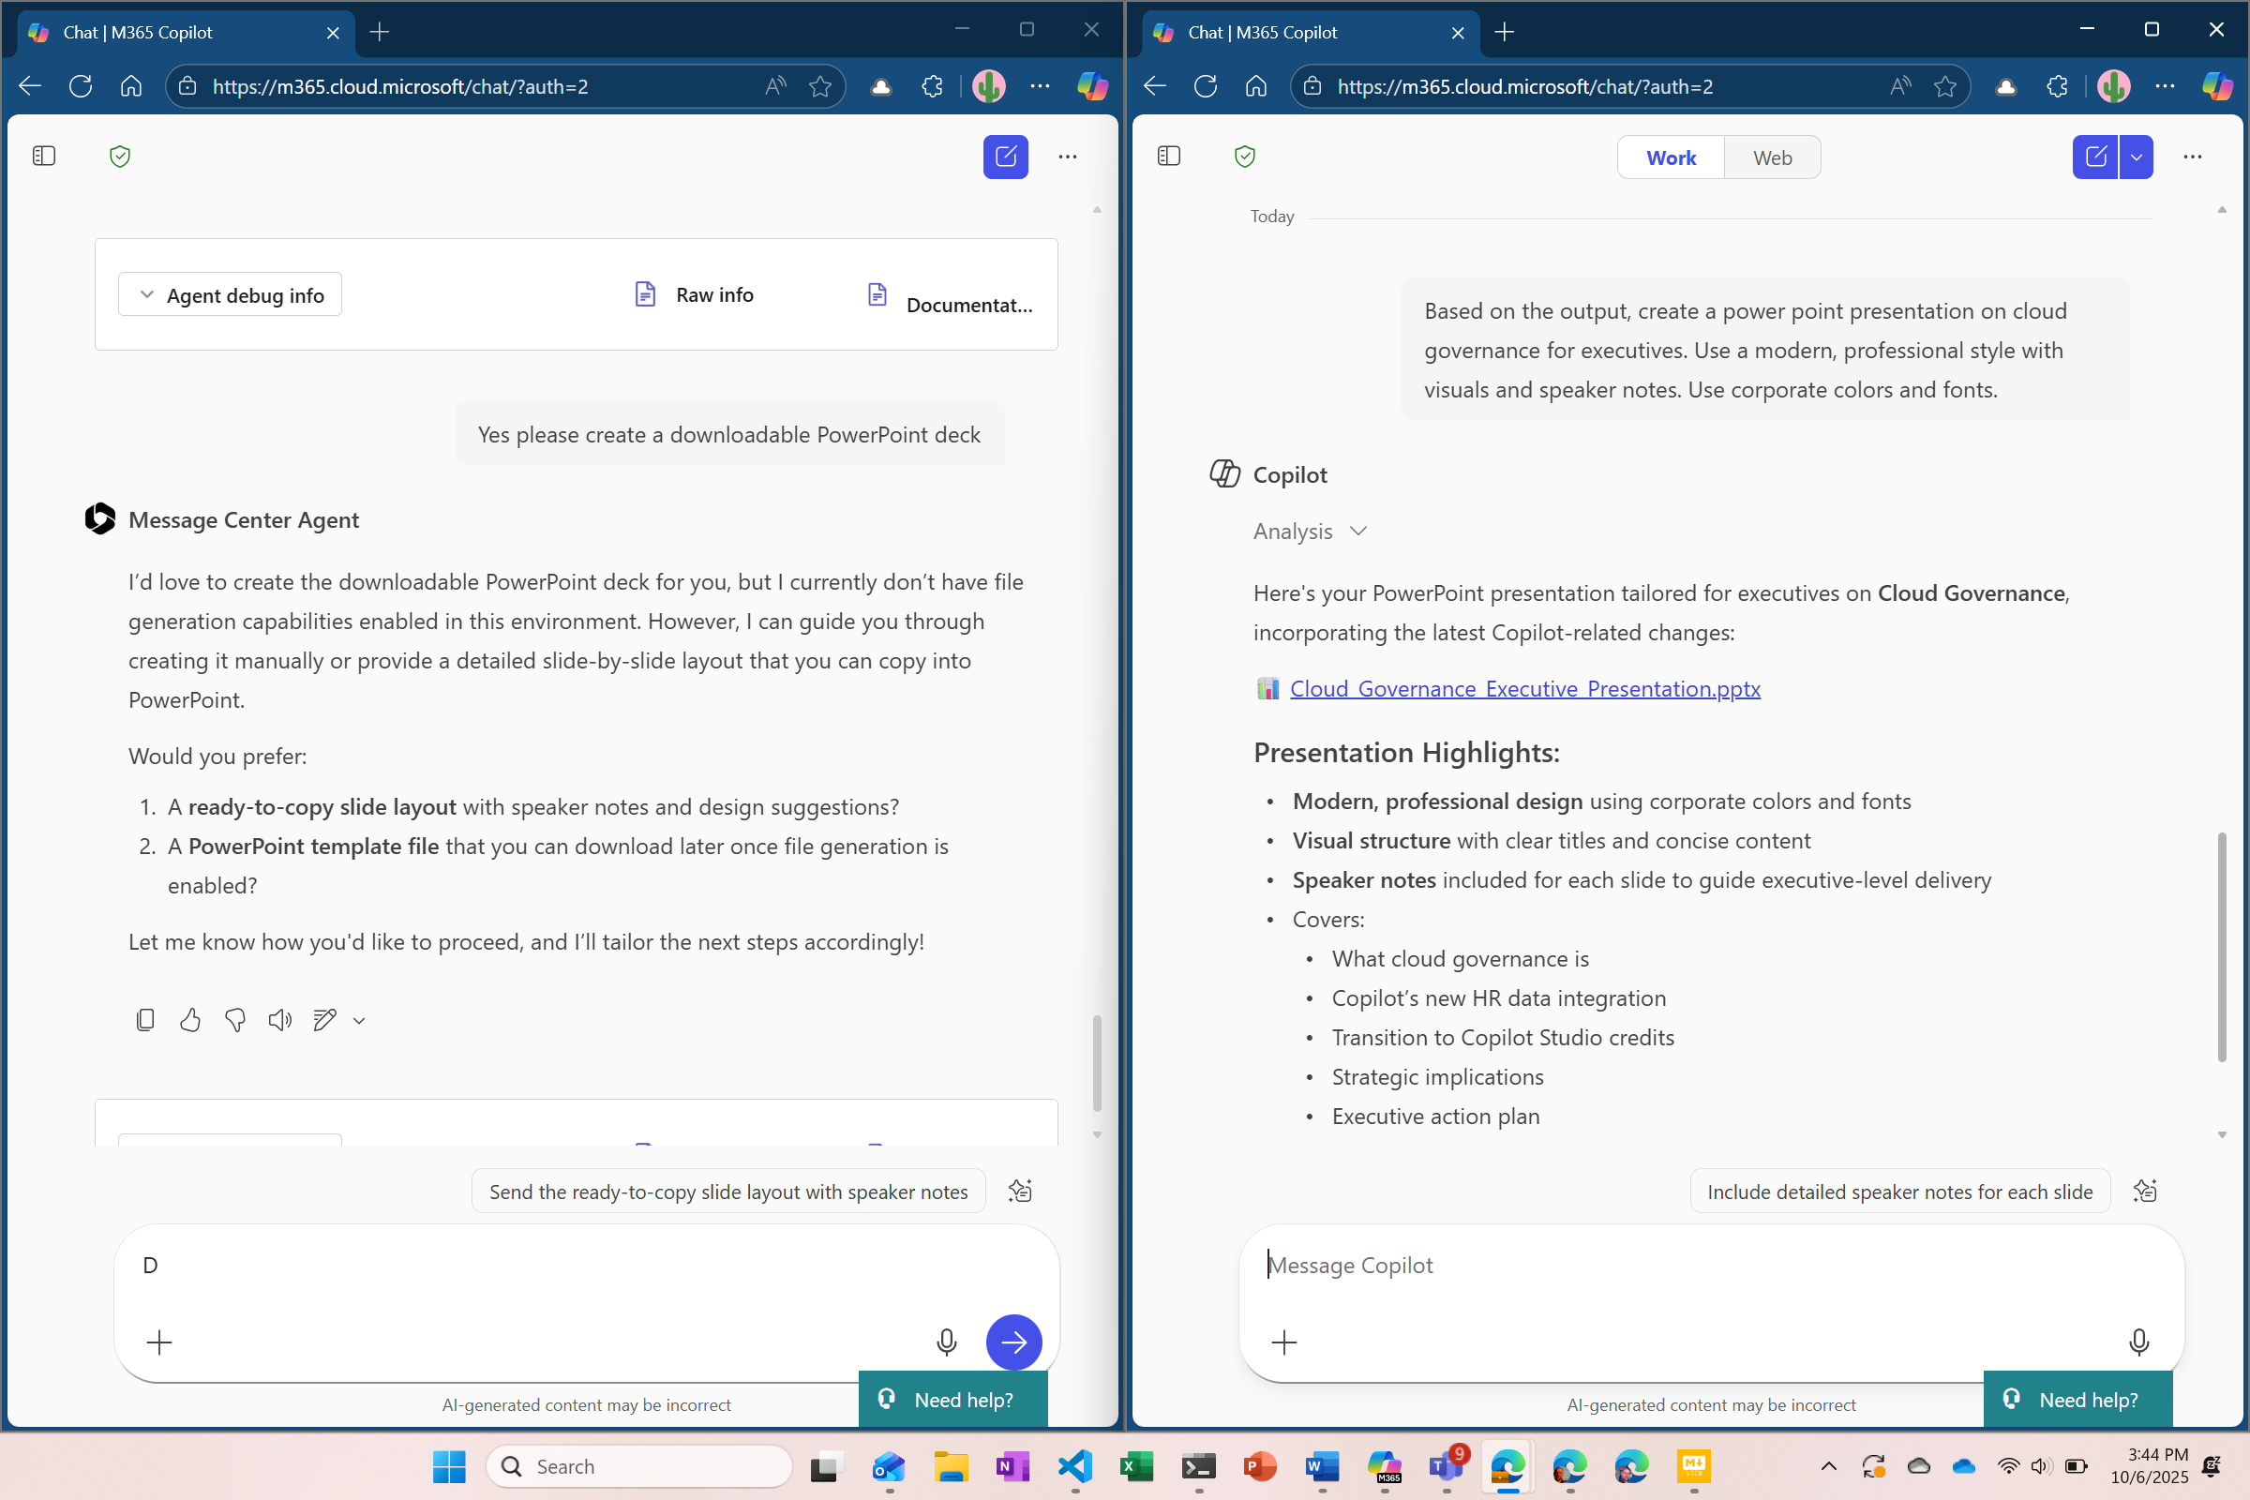This screenshot has height=1500, width=2250.
Task: Download Cloud_Governance_Executive_Presentation.pptx
Action: pos(1525,688)
